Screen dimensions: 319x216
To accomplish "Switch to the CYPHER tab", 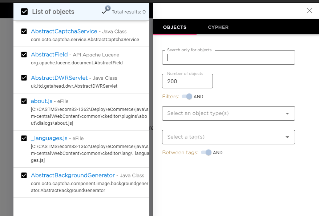I will coord(218,27).
